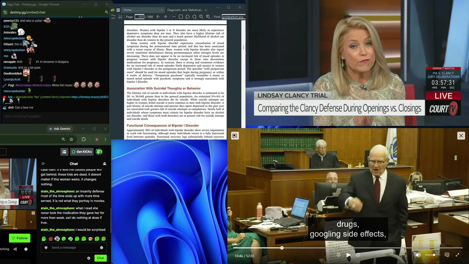The height and width of the screenshot is (264, 469).
Task: Open the Chrome extensions puzzle icon
Action: 84,139
